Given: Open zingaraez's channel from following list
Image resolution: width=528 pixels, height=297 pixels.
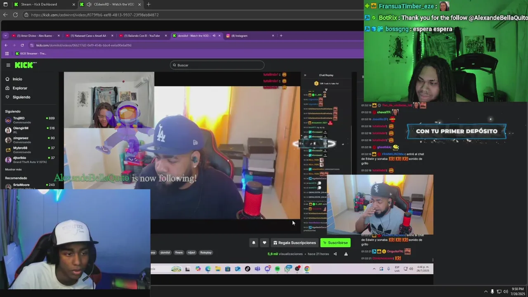Looking at the screenshot, I should (30, 139).
